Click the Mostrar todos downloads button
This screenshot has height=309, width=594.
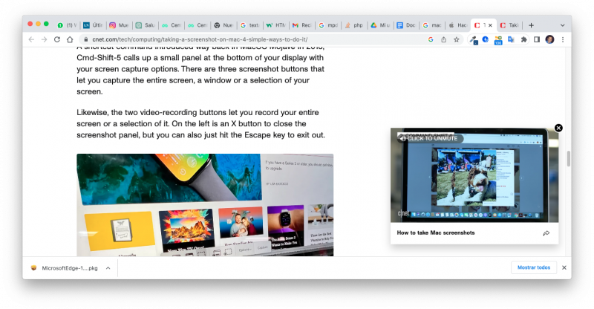click(x=533, y=267)
